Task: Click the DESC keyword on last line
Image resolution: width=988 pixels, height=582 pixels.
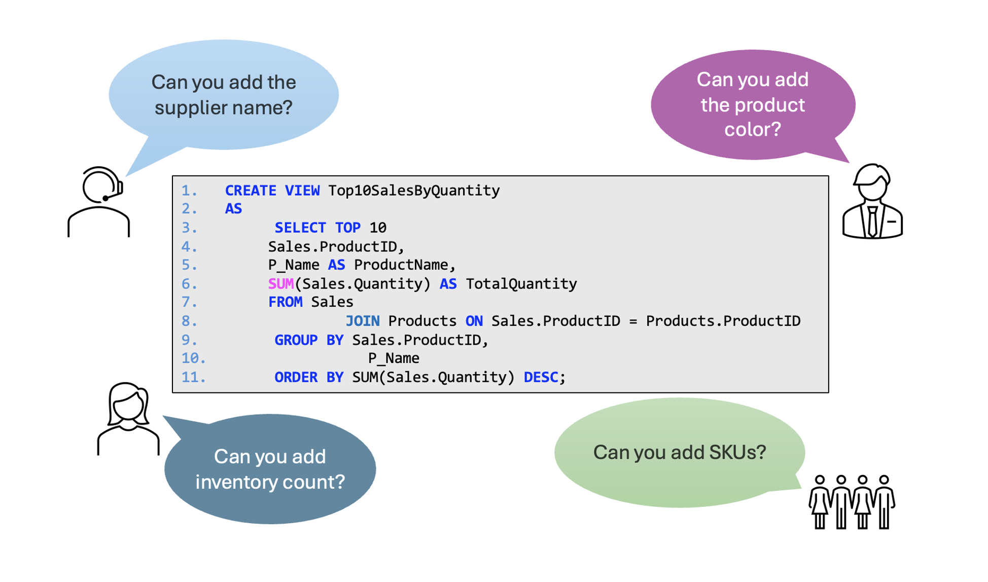Action: pyautogui.click(x=541, y=377)
